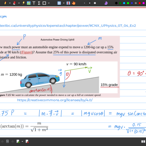Select the Pen tool
This screenshot has width=146, height=146.
click(5, 3)
